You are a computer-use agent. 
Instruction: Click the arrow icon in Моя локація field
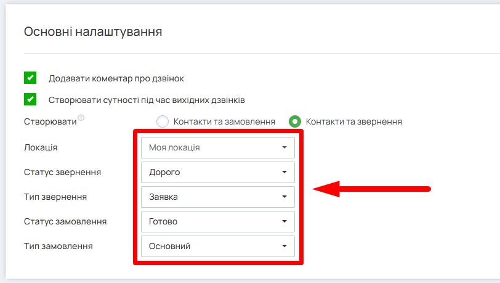tap(284, 148)
